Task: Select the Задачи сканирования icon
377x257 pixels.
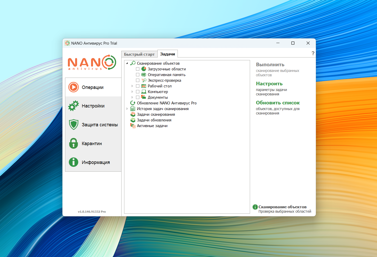Action: (133, 114)
